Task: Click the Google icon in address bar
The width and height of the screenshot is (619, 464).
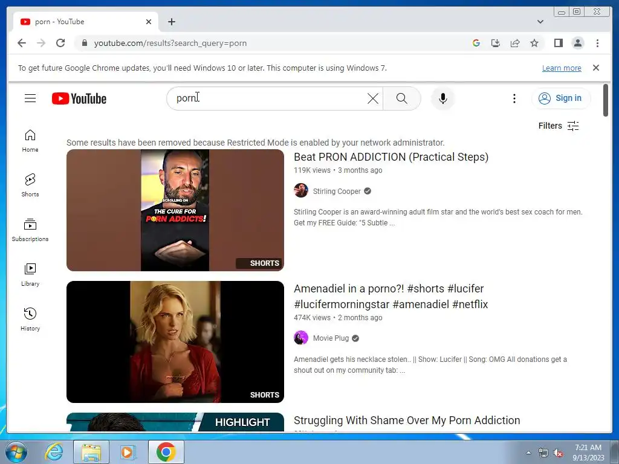Action: click(476, 43)
